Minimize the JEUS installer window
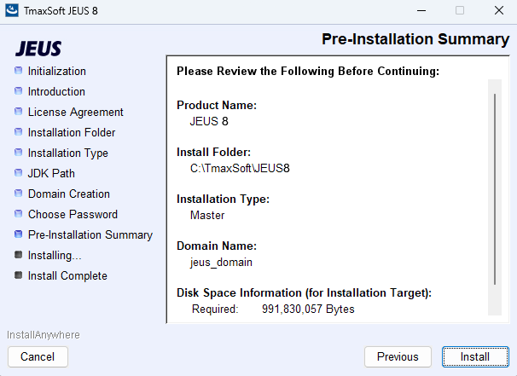The height and width of the screenshot is (376, 517). point(421,10)
